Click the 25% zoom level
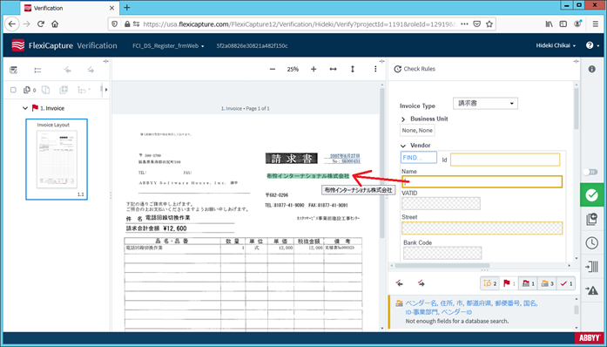The width and height of the screenshot is (607, 347). (293, 70)
